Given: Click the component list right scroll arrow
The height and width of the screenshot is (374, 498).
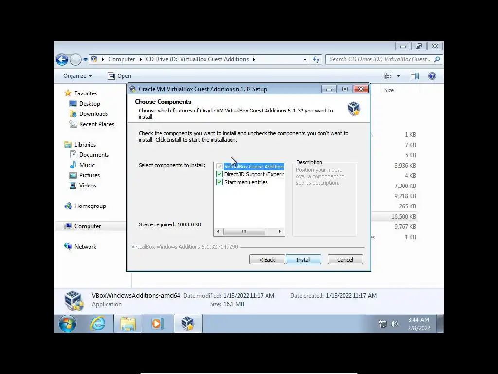Looking at the screenshot, I should [x=280, y=231].
